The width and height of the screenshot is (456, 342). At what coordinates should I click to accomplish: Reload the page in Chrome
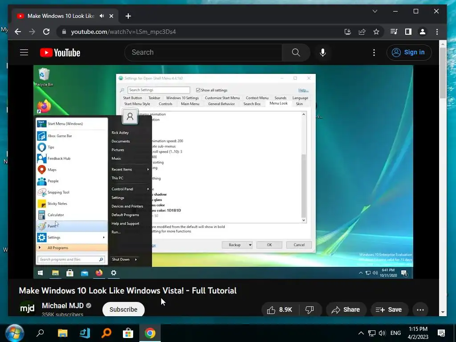click(x=46, y=32)
